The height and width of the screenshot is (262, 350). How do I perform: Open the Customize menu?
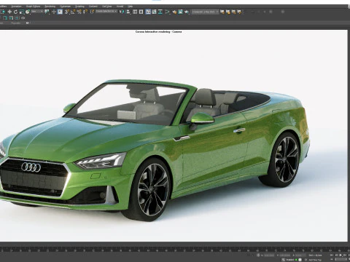coord(65,7)
